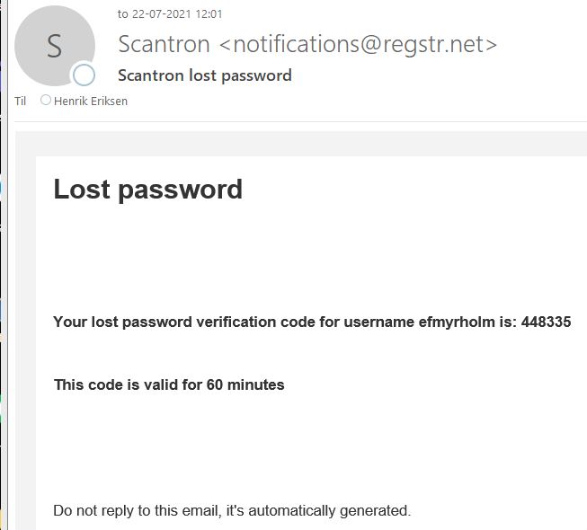Click the 'This code is valid' line

pyautogui.click(x=117, y=385)
